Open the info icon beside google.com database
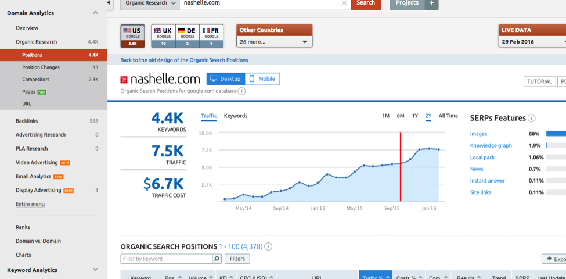The width and height of the screenshot is (566, 279). coord(242,91)
